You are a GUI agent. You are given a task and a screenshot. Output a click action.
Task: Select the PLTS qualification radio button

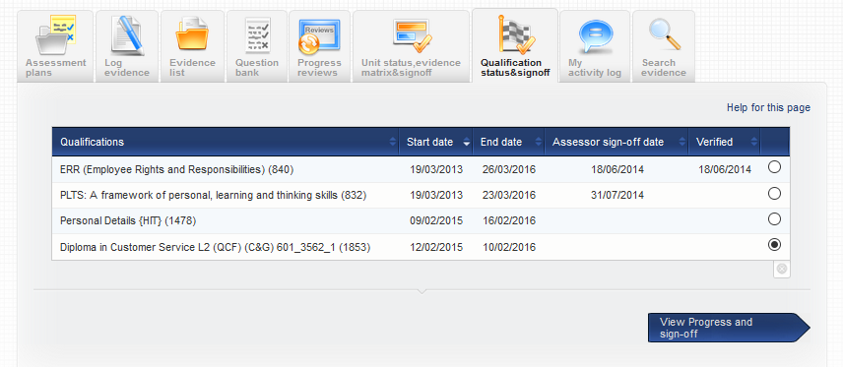(774, 194)
